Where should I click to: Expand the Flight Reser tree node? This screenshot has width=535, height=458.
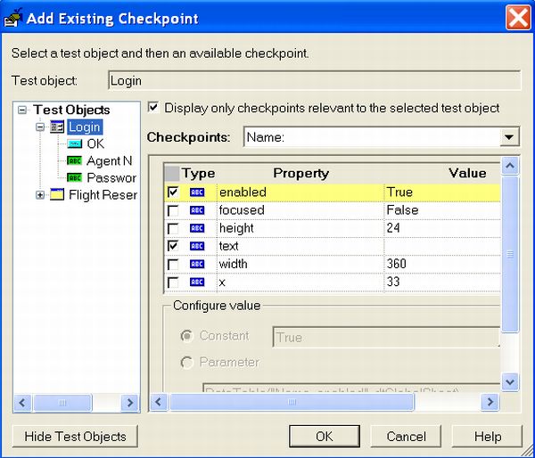click(40, 195)
